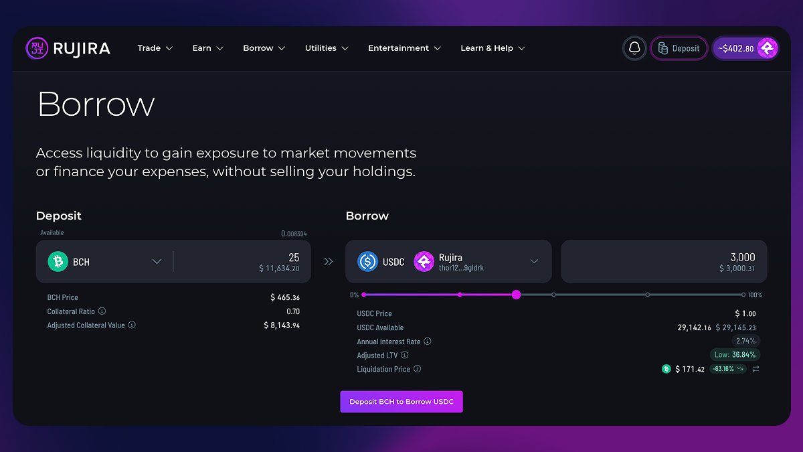Click the Adjusted LTV info icon
This screenshot has height=452, width=803.
(405, 356)
